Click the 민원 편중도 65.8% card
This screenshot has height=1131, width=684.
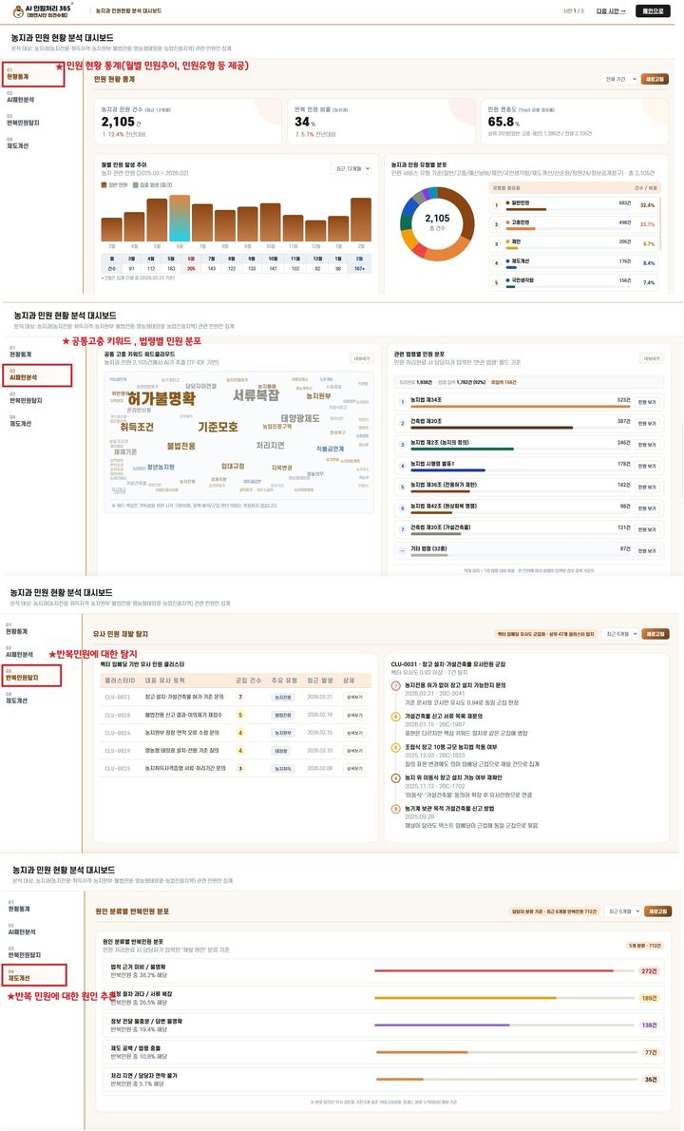coord(575,122)
